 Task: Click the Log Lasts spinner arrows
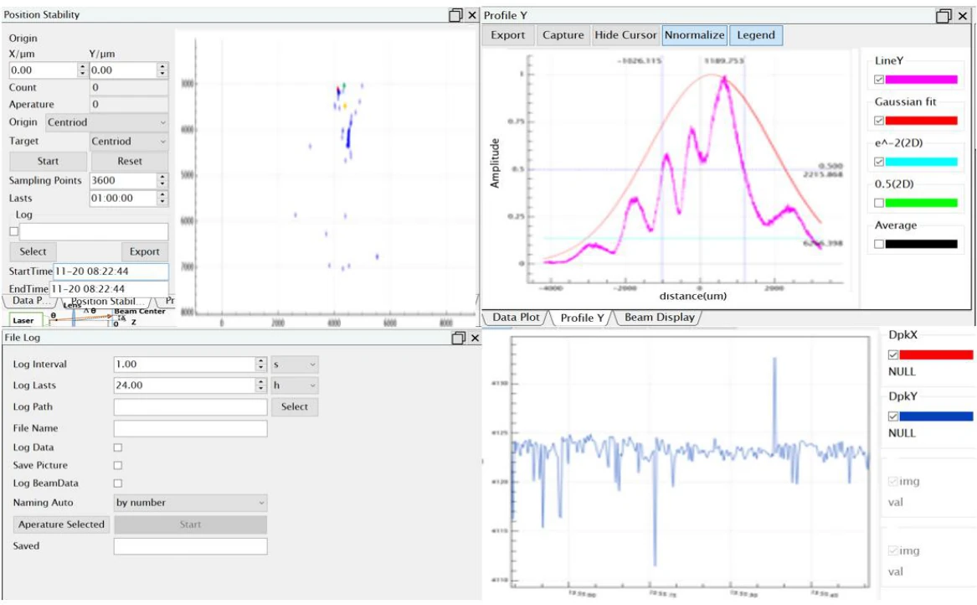261,385
